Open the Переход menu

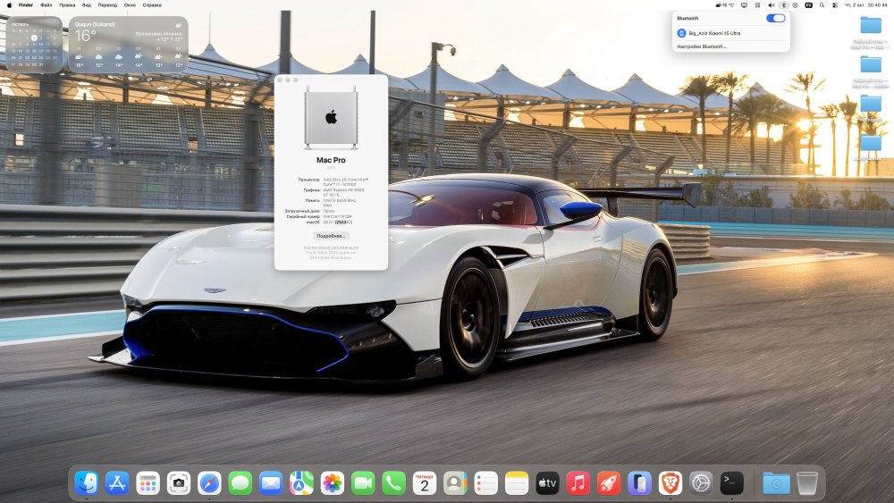tap(107, 5)
